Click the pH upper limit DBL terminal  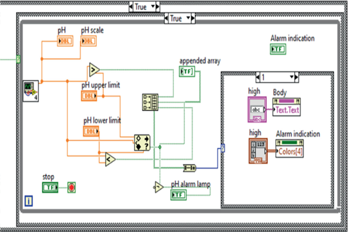(90, 96)
